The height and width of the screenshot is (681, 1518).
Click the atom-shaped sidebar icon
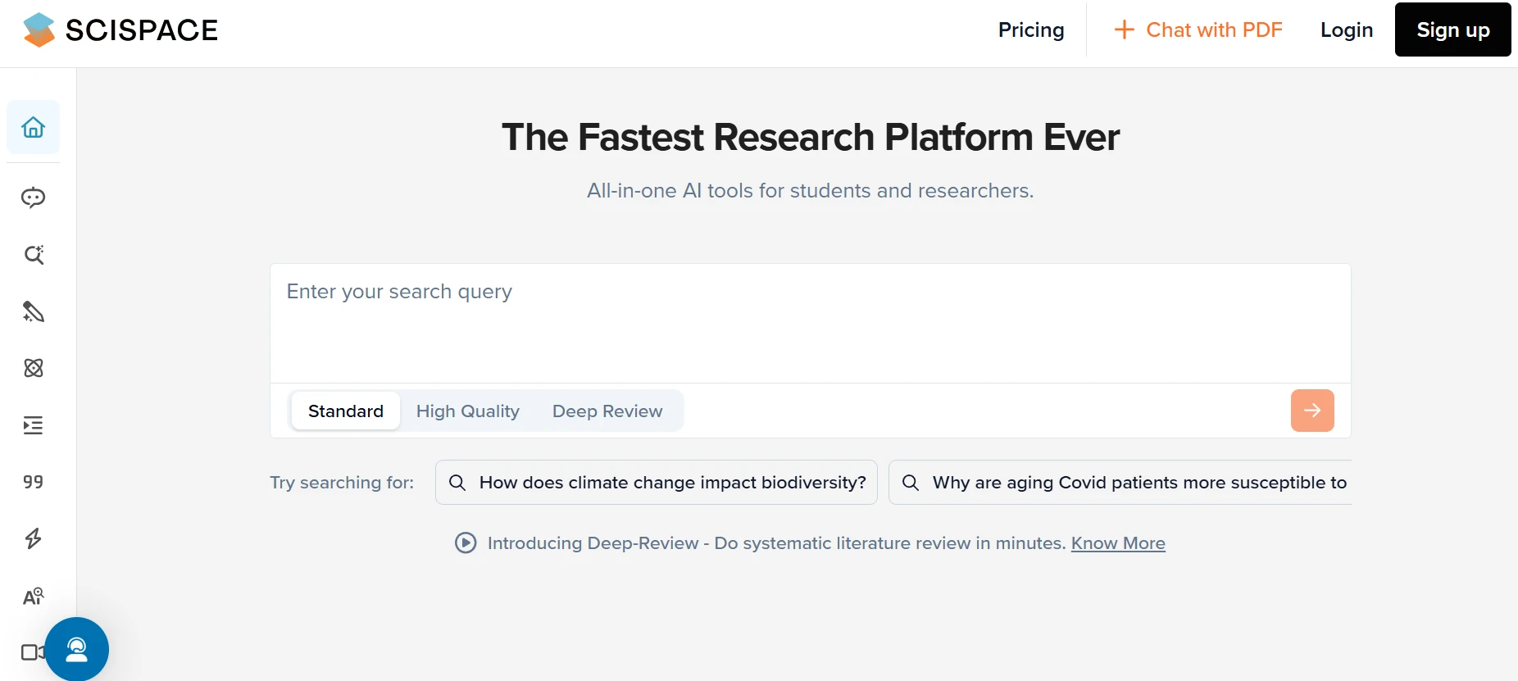[34, 368]
